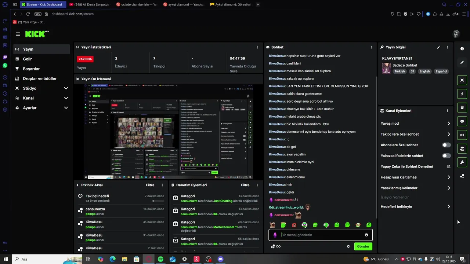Click the Twitch icon in the Opera sidebar
The width and height of the screenshot is (470, 264).
click(5, 57)
